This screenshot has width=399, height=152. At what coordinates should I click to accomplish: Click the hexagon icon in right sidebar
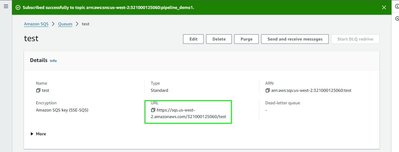(397, 18)
